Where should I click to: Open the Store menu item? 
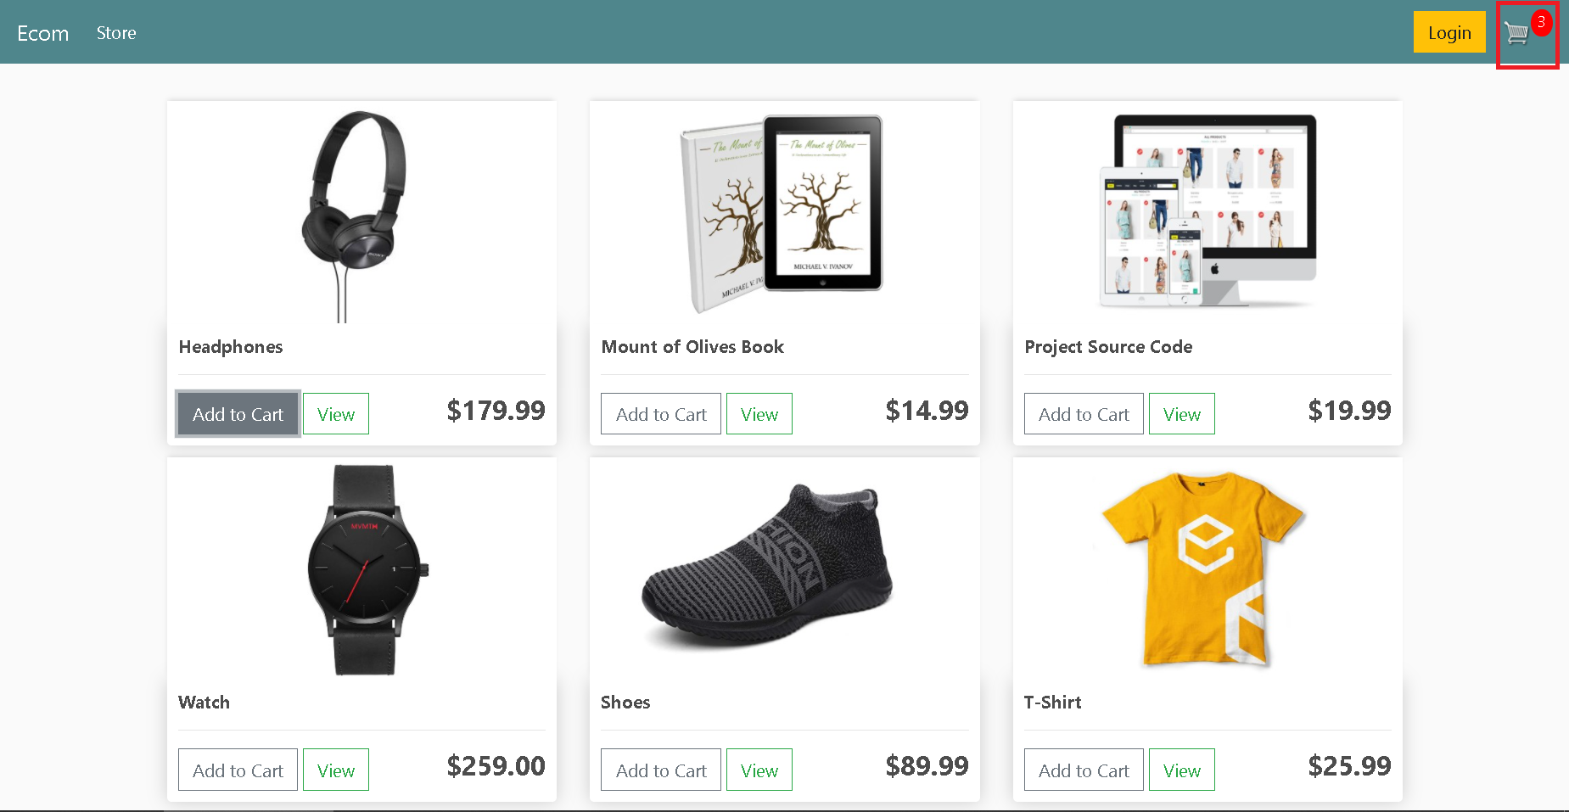116,33
